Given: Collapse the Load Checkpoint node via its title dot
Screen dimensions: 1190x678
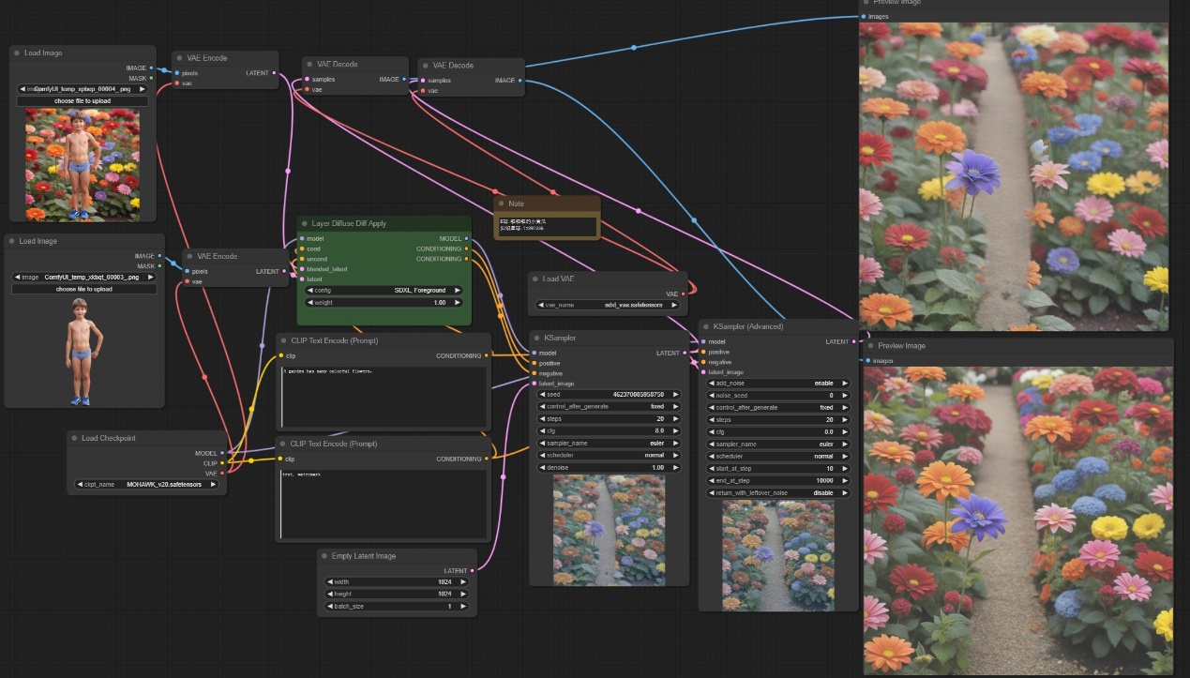Looking at the screenshot, I should pyautogui.click(x=74, y=438).
